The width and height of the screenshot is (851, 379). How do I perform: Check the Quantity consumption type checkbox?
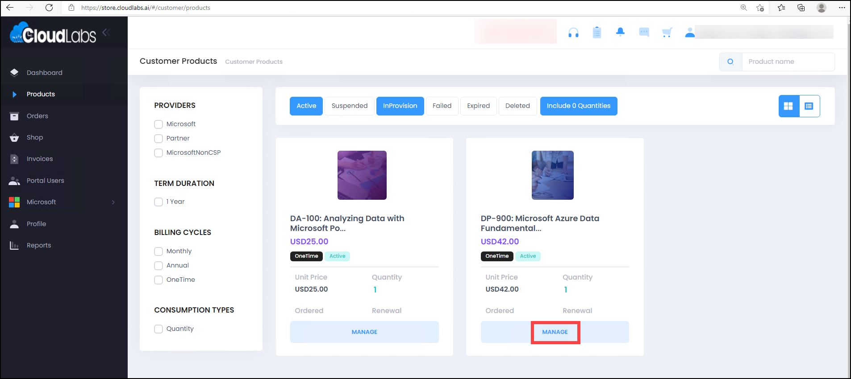pyautogui.click(x=159, y=329)
